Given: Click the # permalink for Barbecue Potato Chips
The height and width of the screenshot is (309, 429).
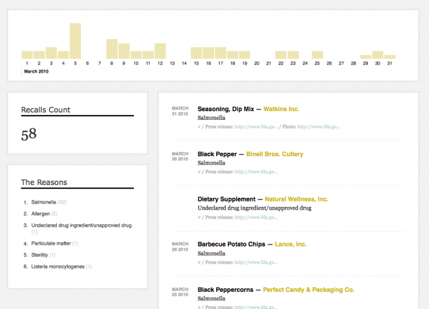Looking at the screenshot, I should tap(199, 262).
